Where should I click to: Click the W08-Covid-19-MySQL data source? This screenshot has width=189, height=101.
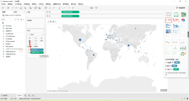[x=12, y=15]
